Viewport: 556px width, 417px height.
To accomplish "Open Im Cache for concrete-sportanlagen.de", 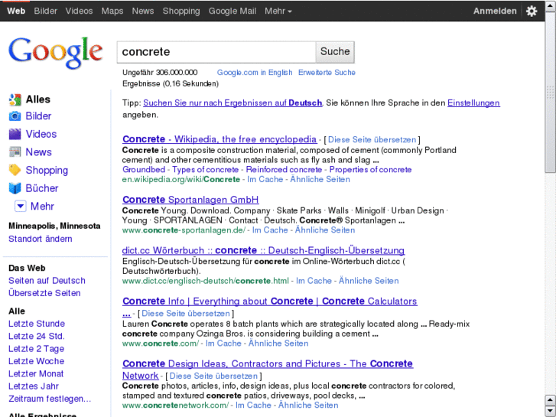I will click(x=270, y=230).
